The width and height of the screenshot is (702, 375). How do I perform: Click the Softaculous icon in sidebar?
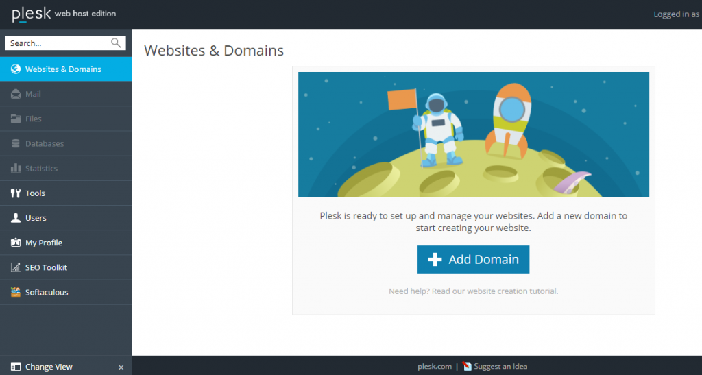[x=15, y=292]
